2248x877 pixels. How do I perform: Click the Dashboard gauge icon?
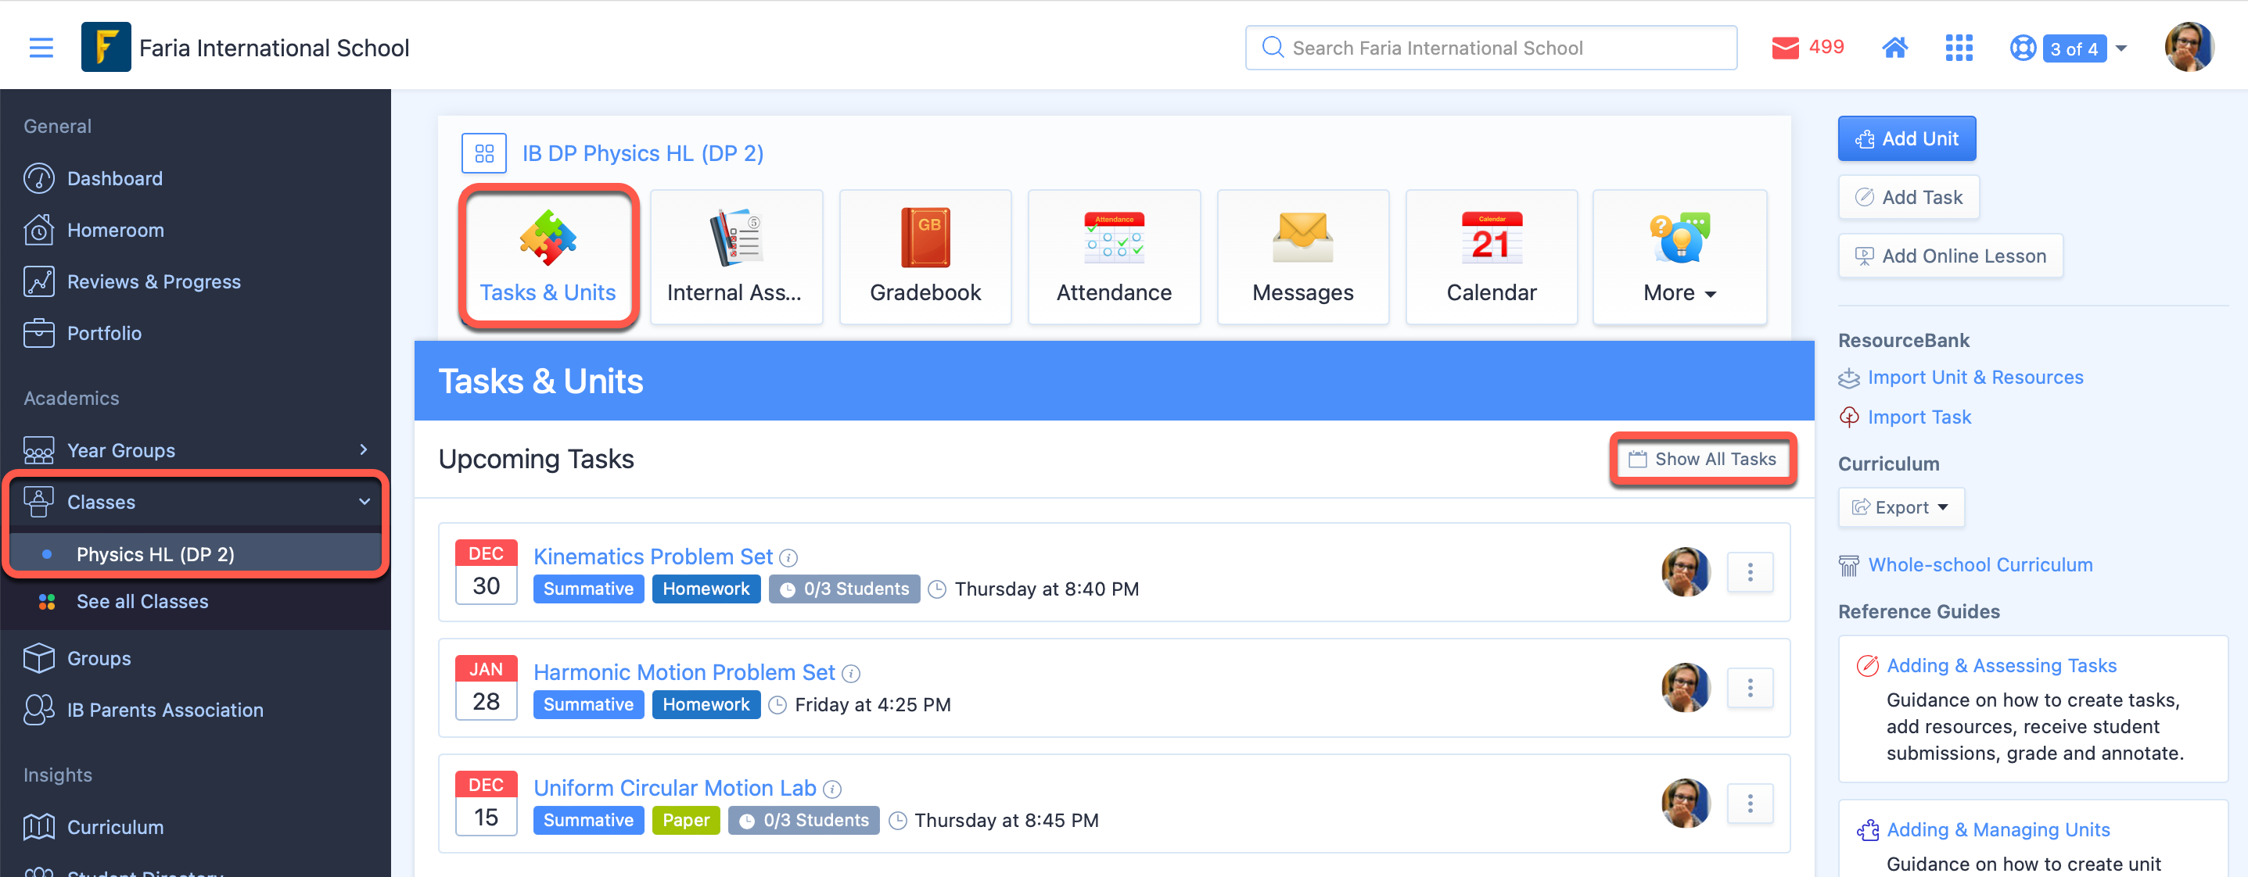pyautogui.click(x=38, y=179)
